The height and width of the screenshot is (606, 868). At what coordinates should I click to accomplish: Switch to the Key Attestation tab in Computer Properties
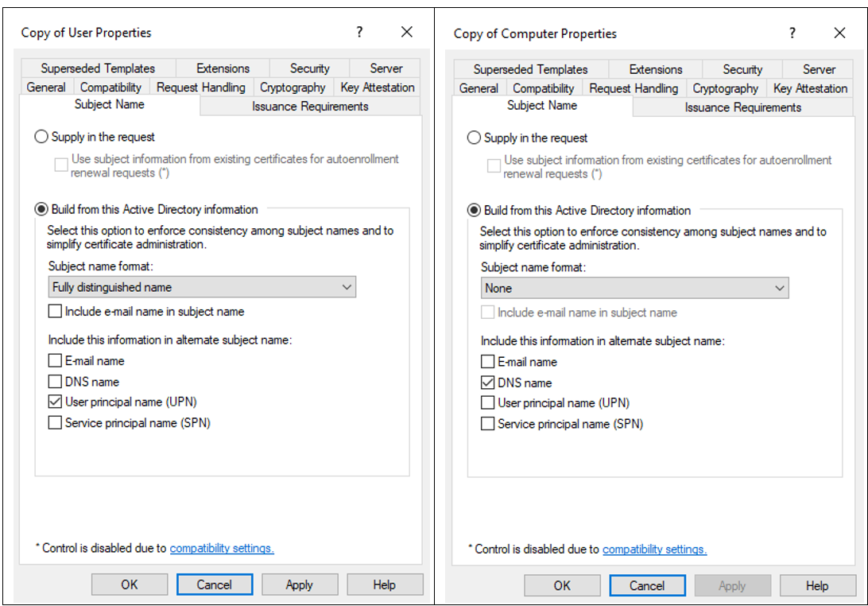[x=810, y=87]
